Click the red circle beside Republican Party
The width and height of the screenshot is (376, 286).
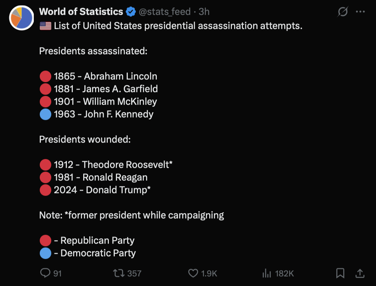pos(45,241)
